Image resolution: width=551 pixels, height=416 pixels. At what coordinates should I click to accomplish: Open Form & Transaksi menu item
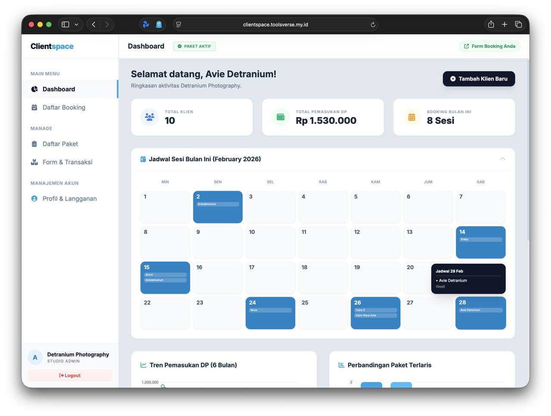tap(67, 162)
